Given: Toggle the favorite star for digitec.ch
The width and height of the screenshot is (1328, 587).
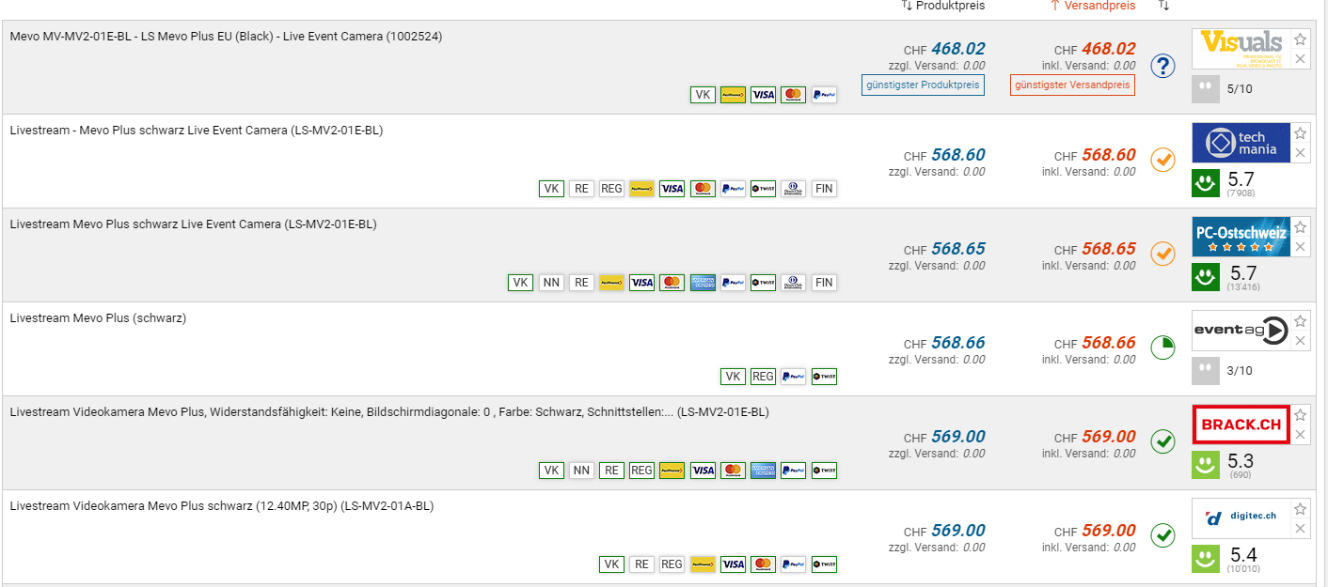Looking at the screenshot, I should (x=1300, y=509).
